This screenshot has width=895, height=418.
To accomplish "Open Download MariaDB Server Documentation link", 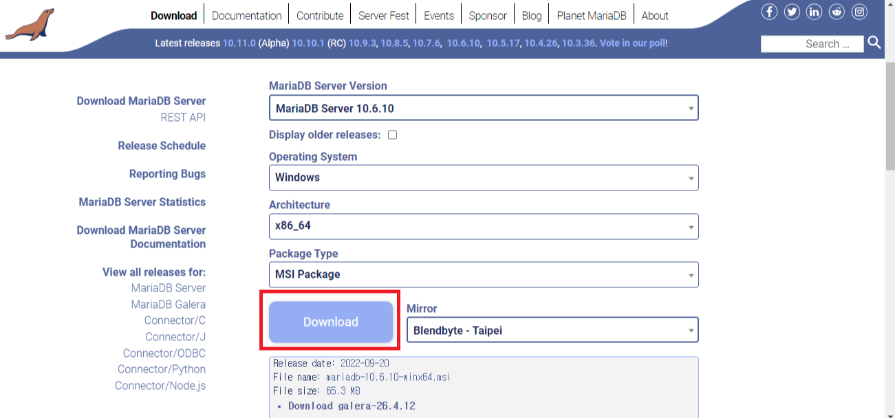I will click(141, 237).
